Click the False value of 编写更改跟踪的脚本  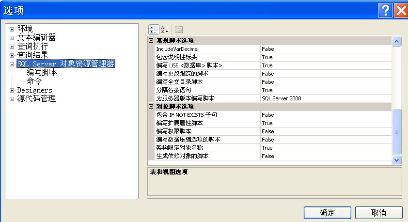pos(326,74)
